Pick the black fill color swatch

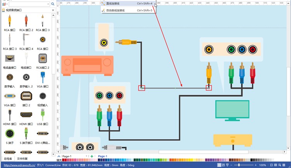(x=251, y=160)
